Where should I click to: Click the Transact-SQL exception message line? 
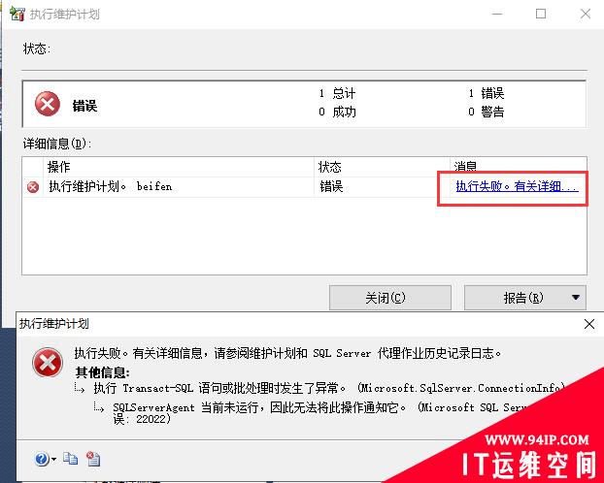(329, 388)
